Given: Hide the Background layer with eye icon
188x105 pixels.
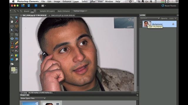Looking at the screenshot, I should 141,24.
